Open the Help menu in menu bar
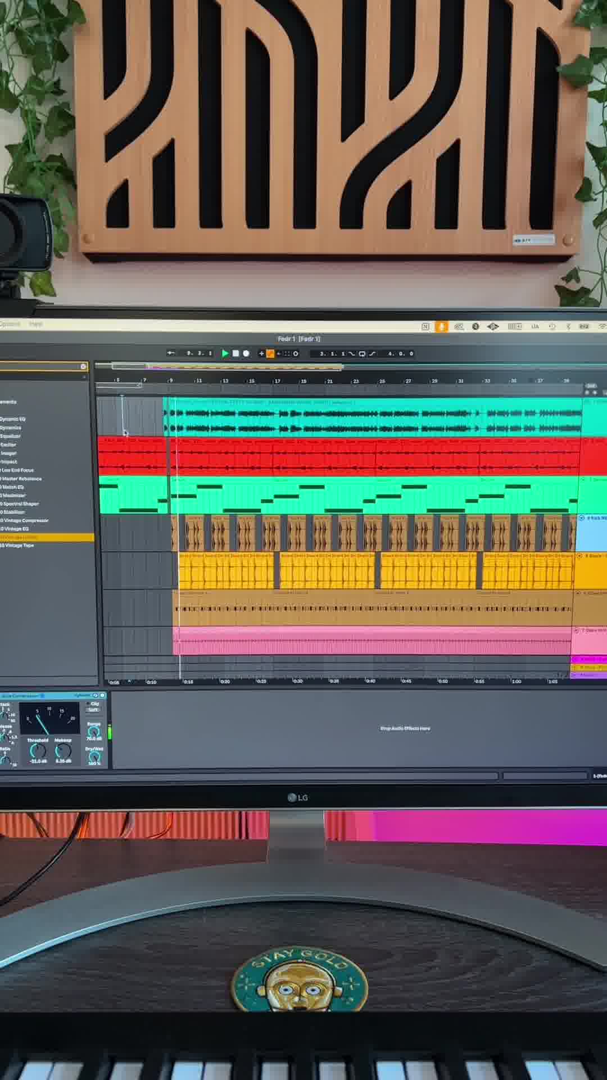Screen dimensions: 607x1080 click(35, 324)
